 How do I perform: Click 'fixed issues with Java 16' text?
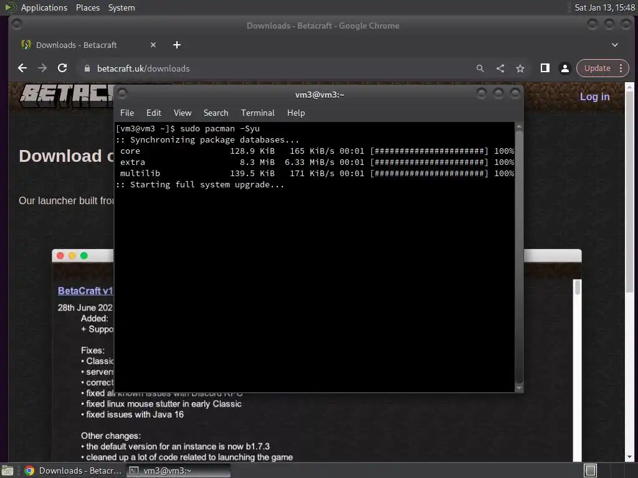pos(135,415)
